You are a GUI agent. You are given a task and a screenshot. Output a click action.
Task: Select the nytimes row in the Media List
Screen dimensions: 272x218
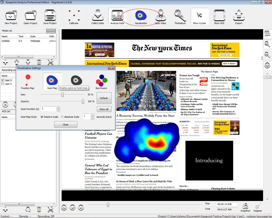(28, 41)
